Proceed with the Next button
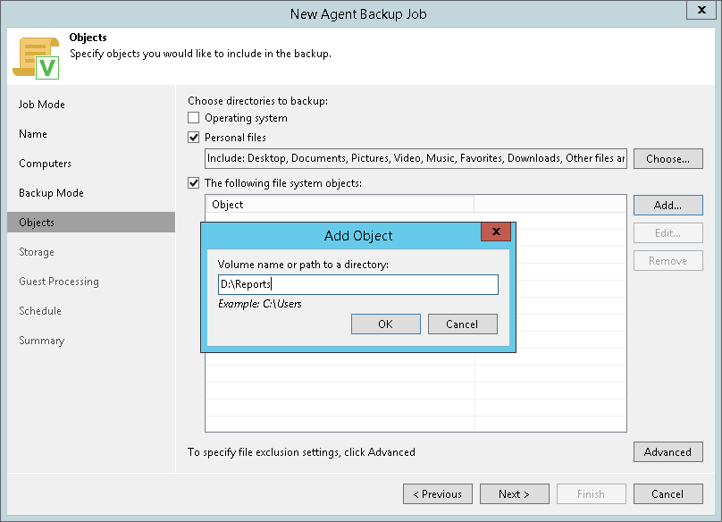Screen dimensions: 722x522 click(x=514, y=494)
